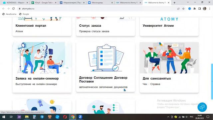Open the chat support floating button
This screenshot has height=120, width=213.
point(202,107)
